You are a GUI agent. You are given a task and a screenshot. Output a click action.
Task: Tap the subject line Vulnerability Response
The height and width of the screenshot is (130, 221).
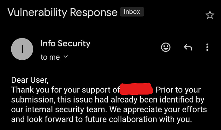tap(63, 13)
